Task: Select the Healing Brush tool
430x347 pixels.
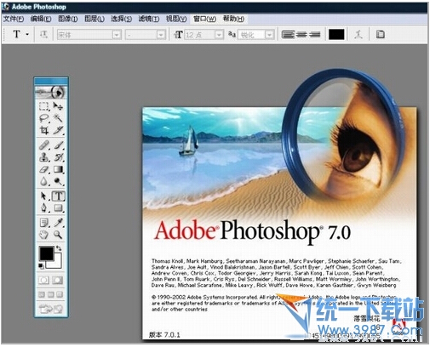Action: 43,145
